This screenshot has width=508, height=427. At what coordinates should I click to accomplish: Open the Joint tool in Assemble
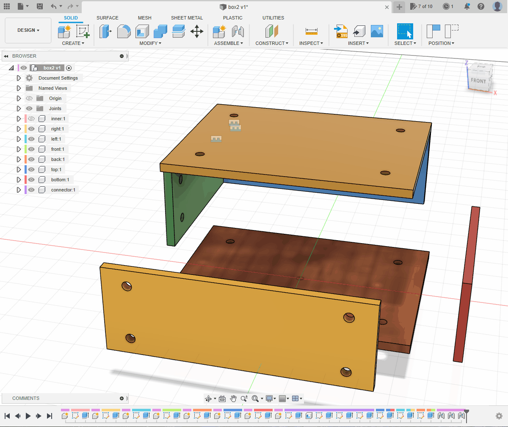point(238,31)
